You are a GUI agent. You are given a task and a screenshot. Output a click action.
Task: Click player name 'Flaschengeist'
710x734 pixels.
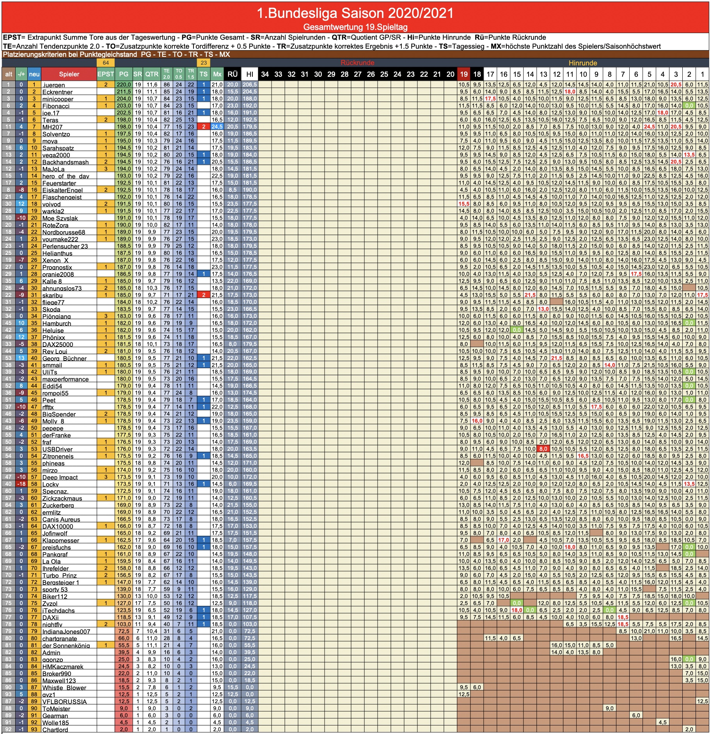(62, 197)
